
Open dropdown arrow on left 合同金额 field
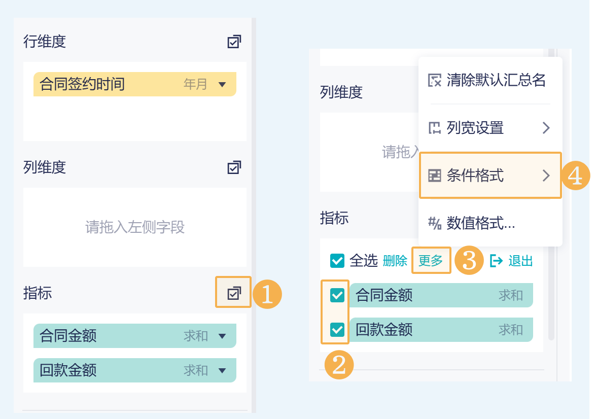[222, 336]
